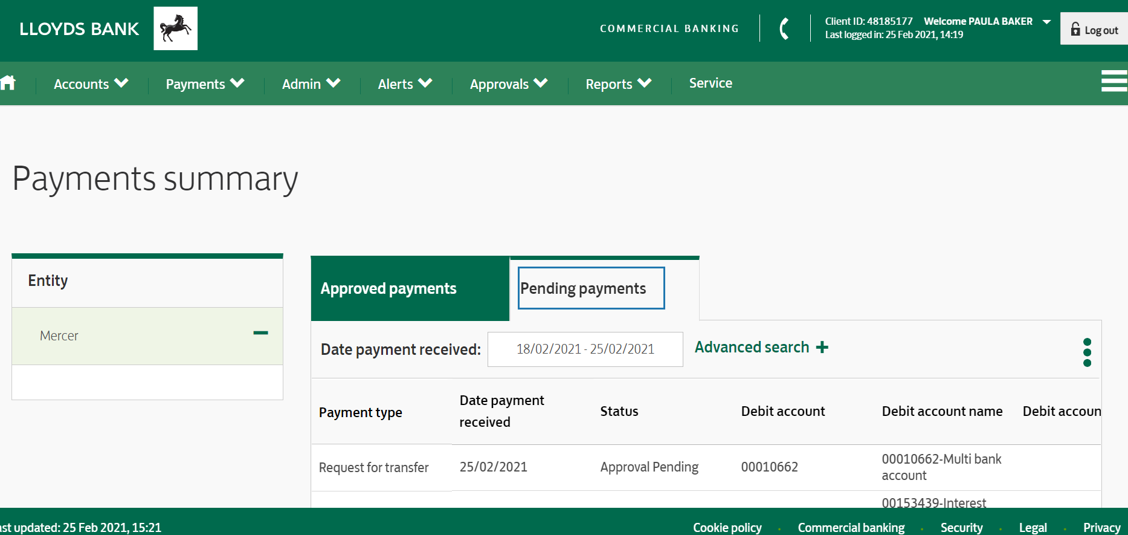
Task: Click the Client ID: 48185177 text
Action: (x=869, y=21)
